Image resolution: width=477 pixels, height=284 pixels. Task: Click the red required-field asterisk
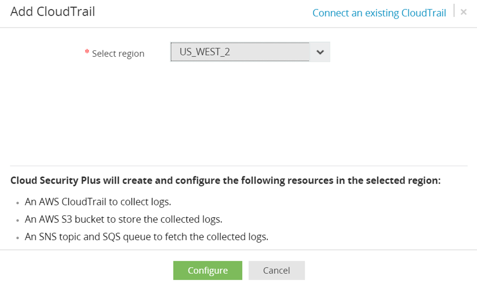[x=87, y=52]
